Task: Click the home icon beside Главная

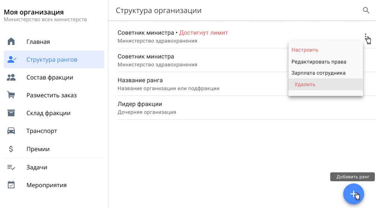Action: (x=11, y=42)
